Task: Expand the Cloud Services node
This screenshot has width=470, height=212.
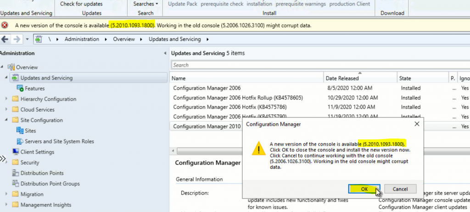Action: [x=6, y=110]
